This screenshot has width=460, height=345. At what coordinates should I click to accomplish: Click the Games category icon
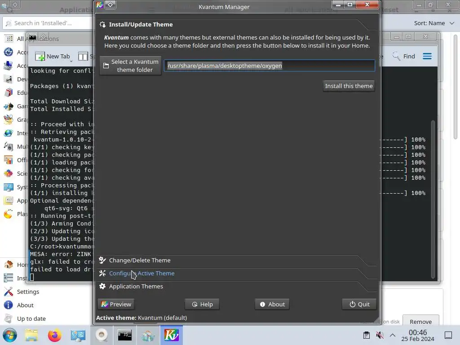(9, 106)
